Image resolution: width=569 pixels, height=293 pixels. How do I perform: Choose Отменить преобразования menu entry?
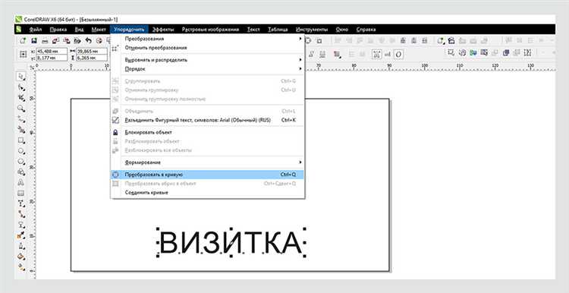207,48
